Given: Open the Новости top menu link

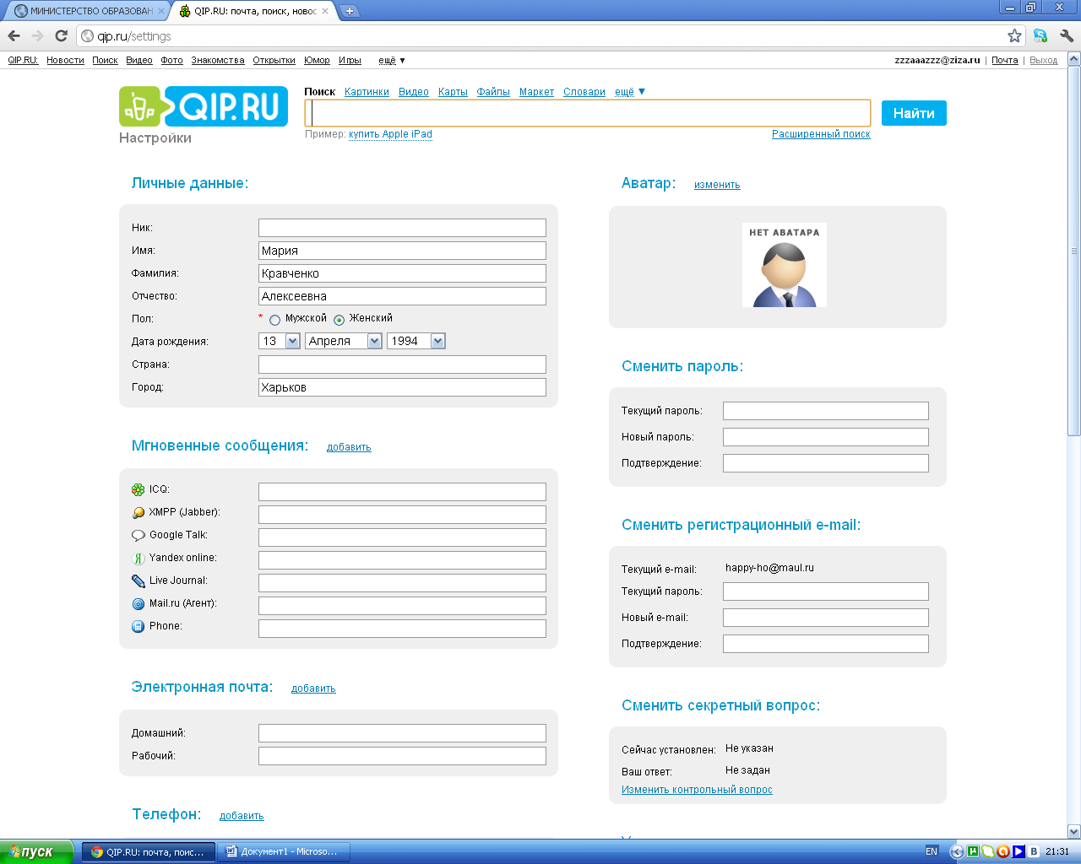Looking at the screenshot, I should (65, 60).
